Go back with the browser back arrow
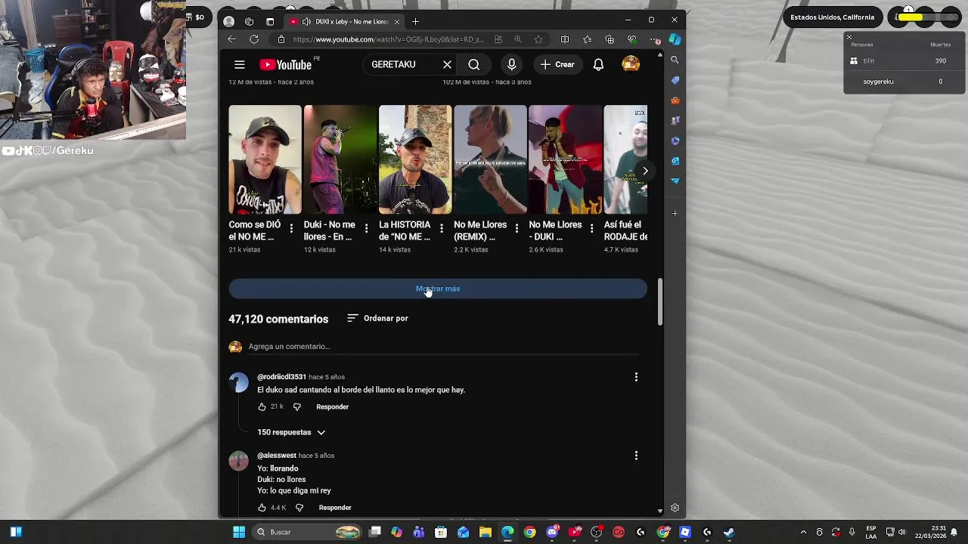The image size is (968, 544). [x=232, y=39]
